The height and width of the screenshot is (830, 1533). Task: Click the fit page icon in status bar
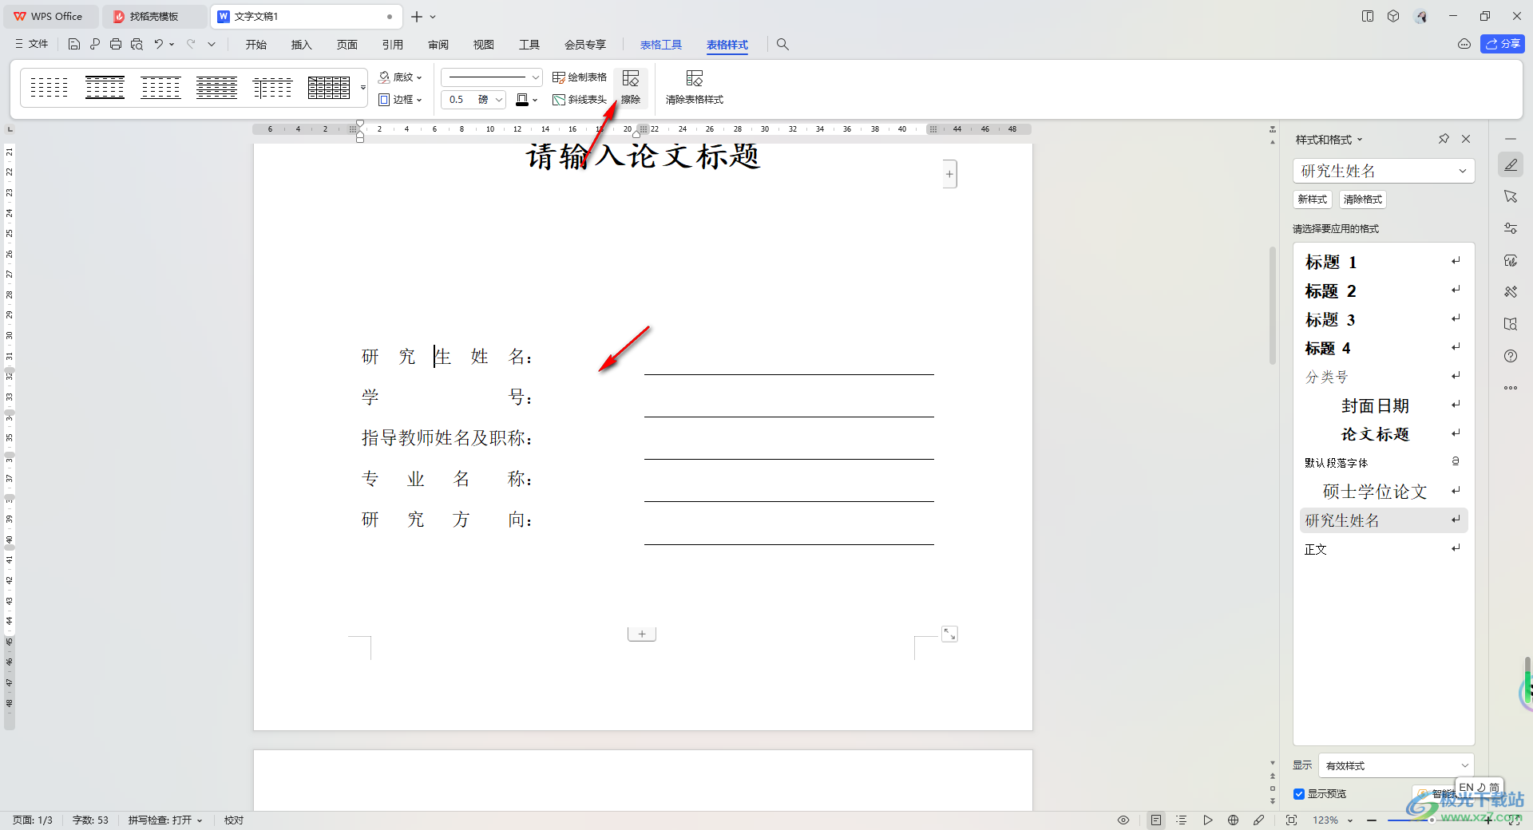pyautogui.click(x=1291, y=820)
